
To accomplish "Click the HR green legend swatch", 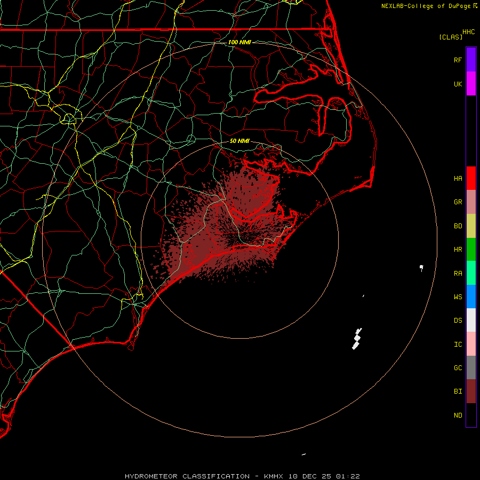I will [471, 249].
